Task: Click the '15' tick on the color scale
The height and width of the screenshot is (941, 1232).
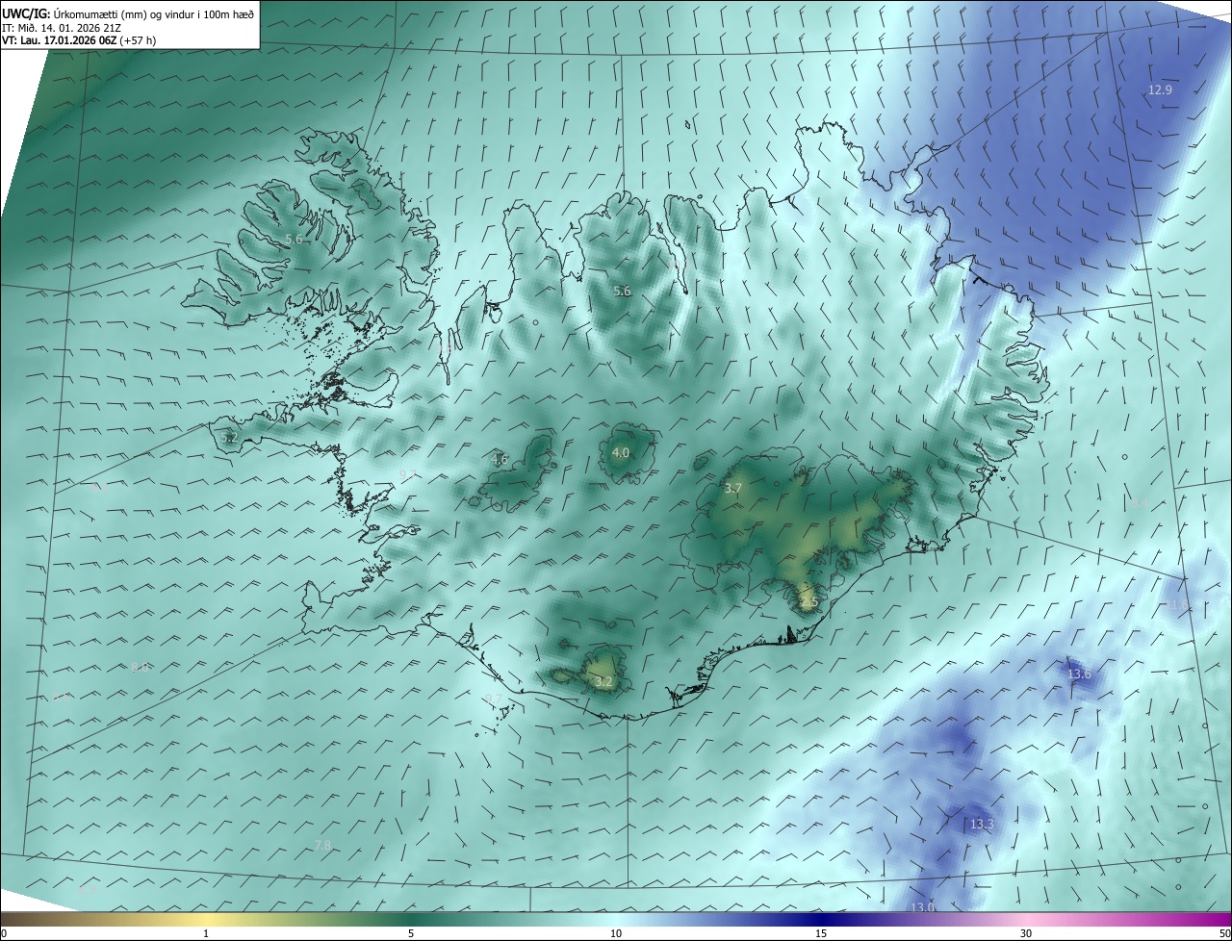Action: pyautogui.click(x=821, y=933)
